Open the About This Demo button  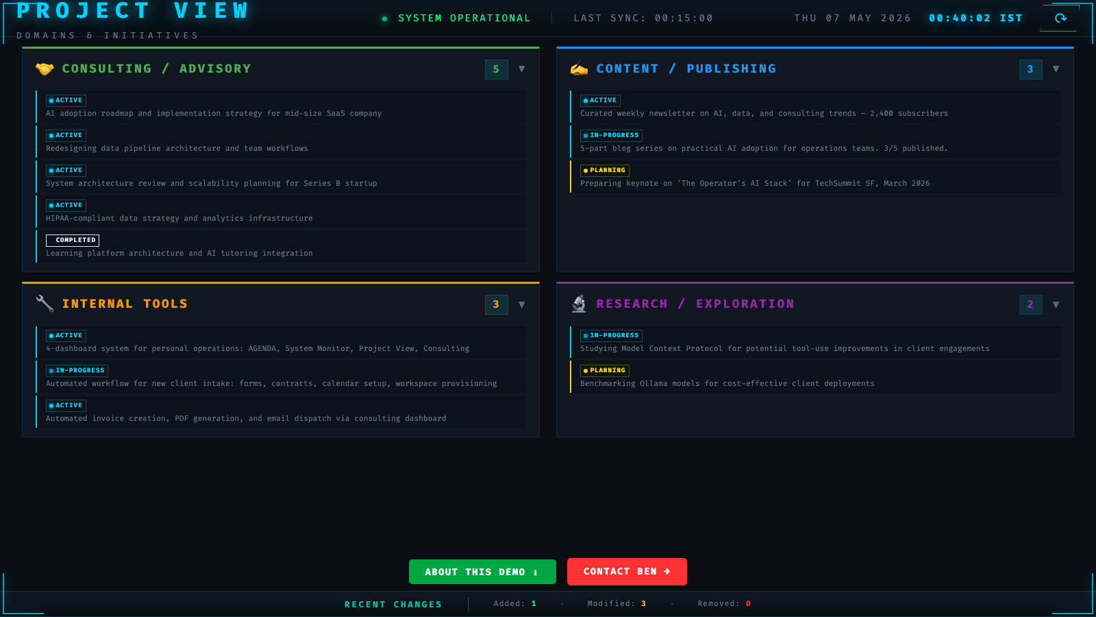(482, 572)
